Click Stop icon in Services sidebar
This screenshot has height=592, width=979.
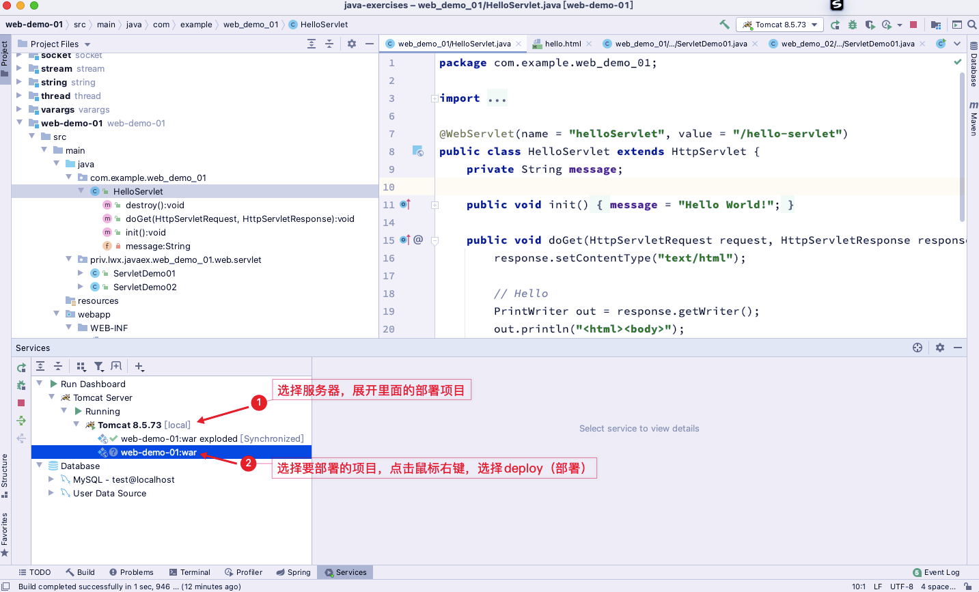point(21,403)
